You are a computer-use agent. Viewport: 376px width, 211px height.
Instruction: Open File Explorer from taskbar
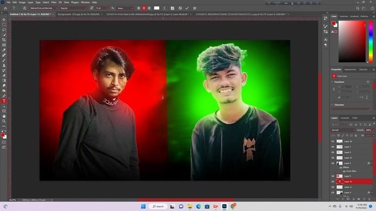pyautogui.click(x=190, y=206)
